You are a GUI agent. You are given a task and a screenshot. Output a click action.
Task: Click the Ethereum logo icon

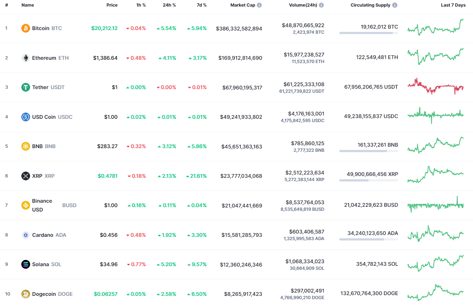(25, 58)
